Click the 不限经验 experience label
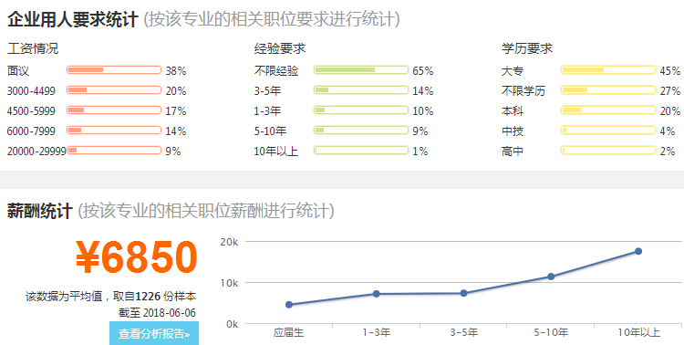Screen dimensions: 684x345 (x=276, y=71)
